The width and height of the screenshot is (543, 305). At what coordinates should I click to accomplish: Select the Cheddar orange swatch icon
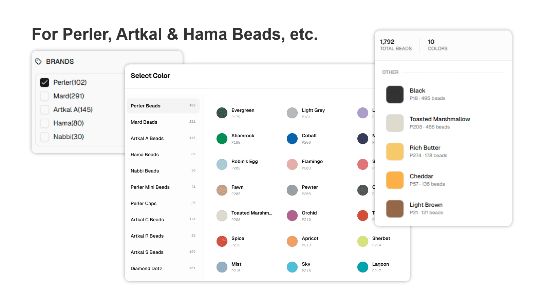coord(394,180)
